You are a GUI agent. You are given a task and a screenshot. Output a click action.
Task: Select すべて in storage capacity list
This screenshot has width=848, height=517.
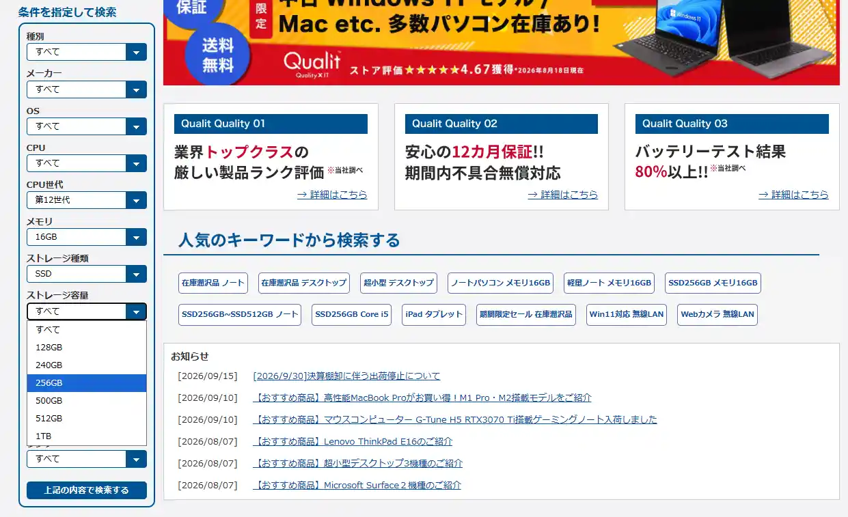tap(87, 330)
